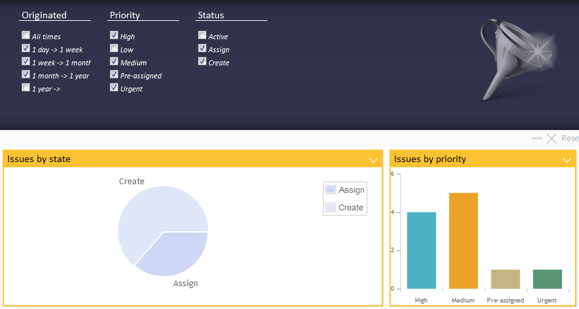Screen dimensions: 579x309
Task: Uncheck the High priority checkbox
Action: tap(114, 36)
